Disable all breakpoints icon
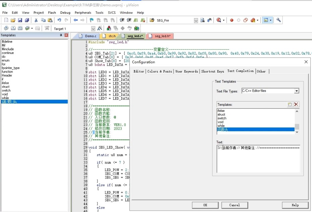Image resolution: width=312 pixels, height=212 pixels. click(246, 20)
